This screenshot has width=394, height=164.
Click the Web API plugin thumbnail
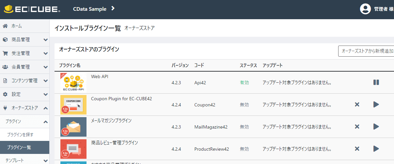[73, 82]
